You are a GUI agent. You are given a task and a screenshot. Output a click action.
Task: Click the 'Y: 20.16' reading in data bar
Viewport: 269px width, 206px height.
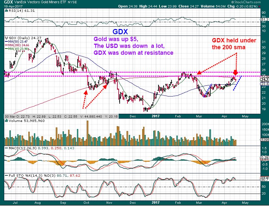pos(111,116)
